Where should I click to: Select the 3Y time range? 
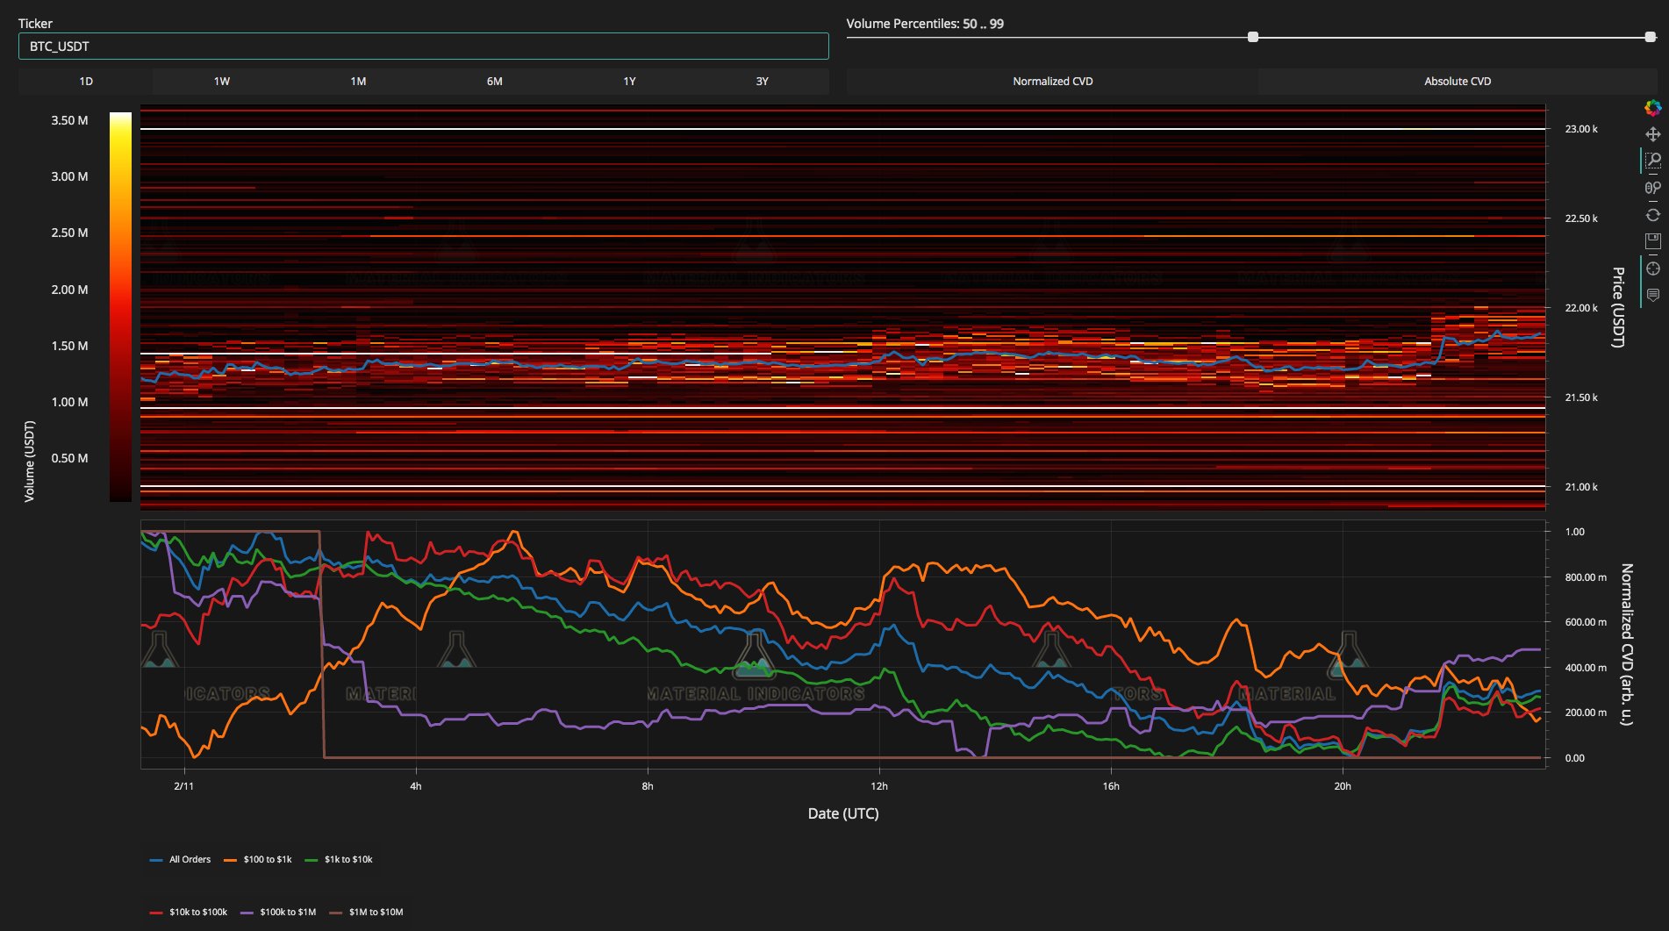762,82
